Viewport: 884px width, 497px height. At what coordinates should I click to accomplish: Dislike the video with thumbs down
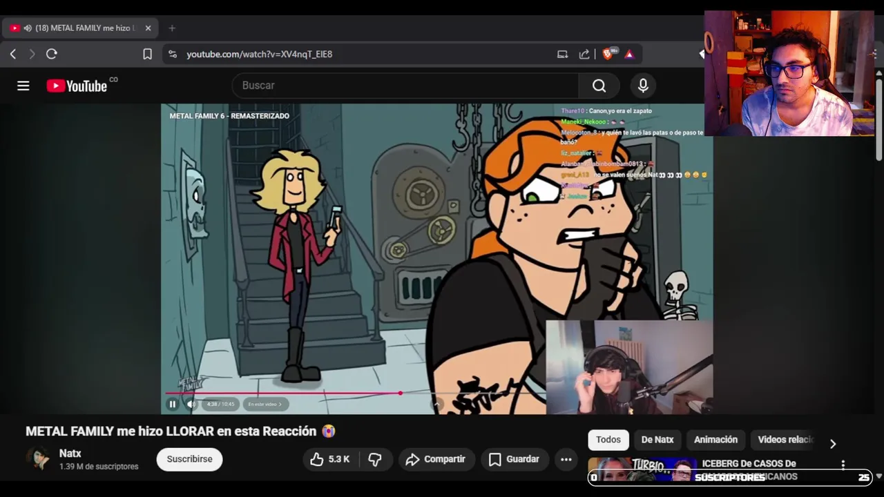click(x=375, y=459)
